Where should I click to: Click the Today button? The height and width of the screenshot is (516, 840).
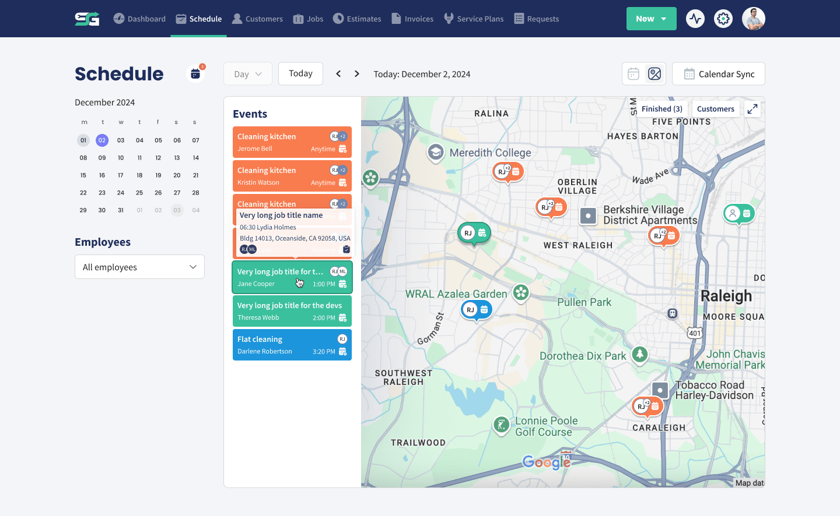point(300,73)
